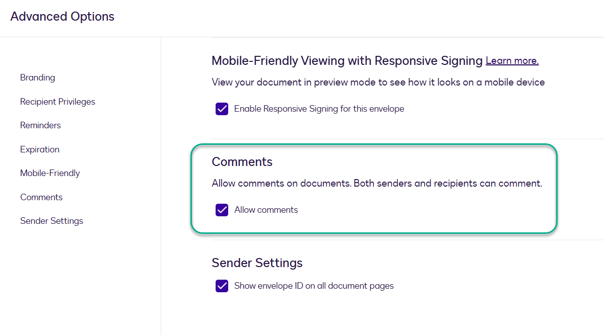Navigate to Sender Settings in sidebar
This screenshot has height=335, width=604.
point(51,221)
